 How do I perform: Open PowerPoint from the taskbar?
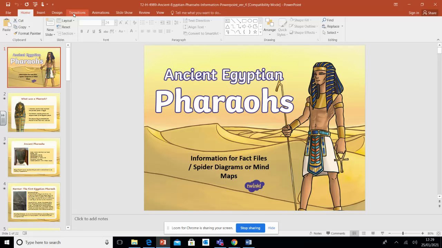[163, 242]
